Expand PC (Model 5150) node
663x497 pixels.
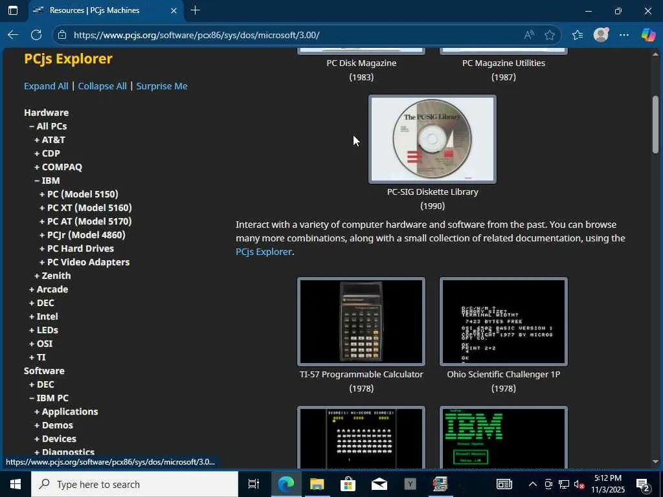[78, 194]
